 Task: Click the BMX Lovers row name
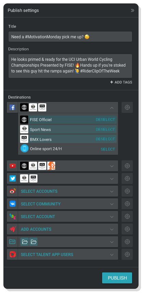41,139
